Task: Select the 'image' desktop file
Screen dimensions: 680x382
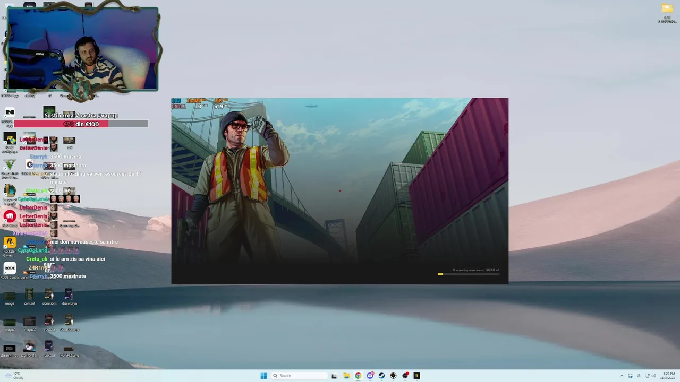Action: pos(10,297)
